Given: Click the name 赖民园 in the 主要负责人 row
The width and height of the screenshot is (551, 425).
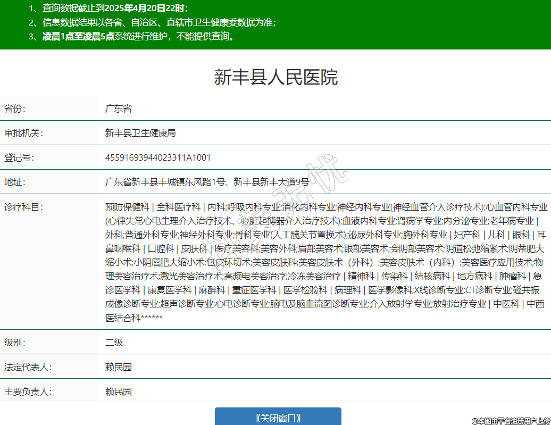Looking at the screenshot, I should tap(118, 392).
